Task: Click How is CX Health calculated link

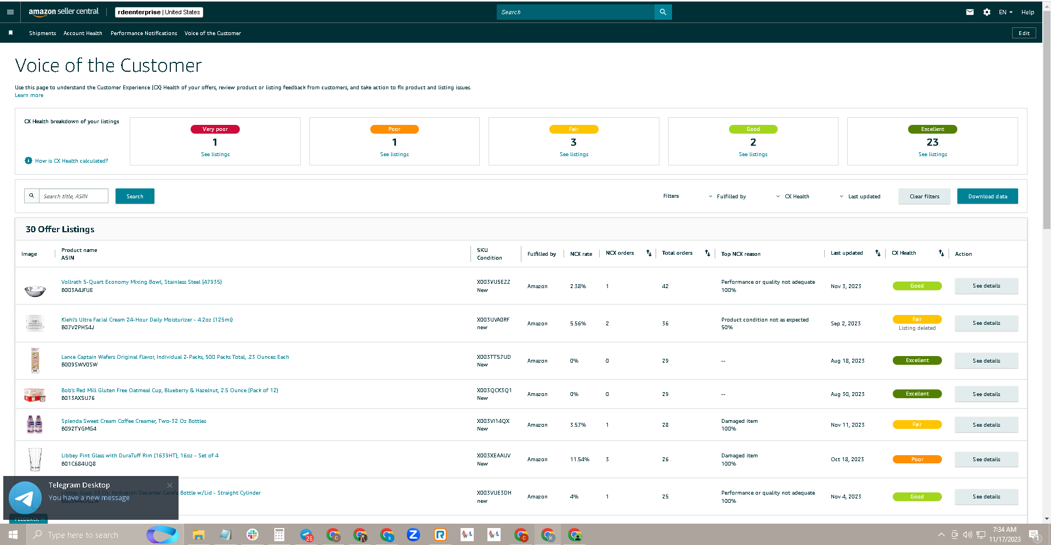Action: coord(72,161)
